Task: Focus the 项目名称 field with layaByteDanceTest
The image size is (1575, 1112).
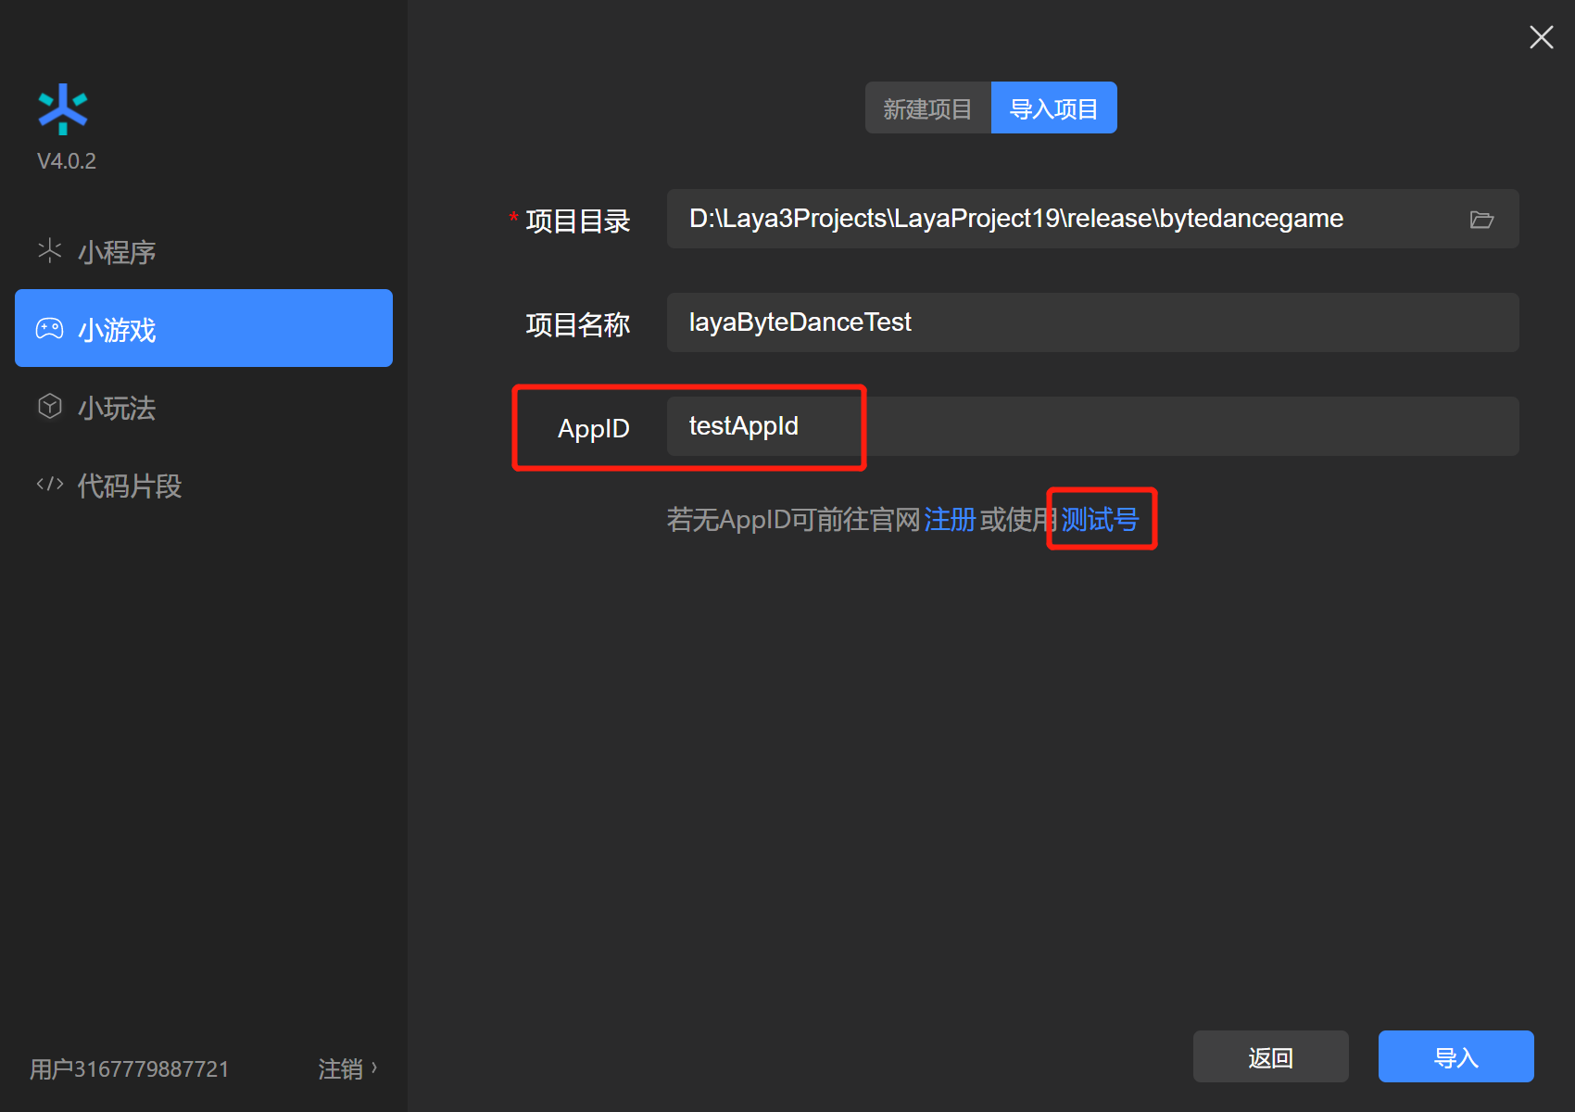Action: (1091, 322)
